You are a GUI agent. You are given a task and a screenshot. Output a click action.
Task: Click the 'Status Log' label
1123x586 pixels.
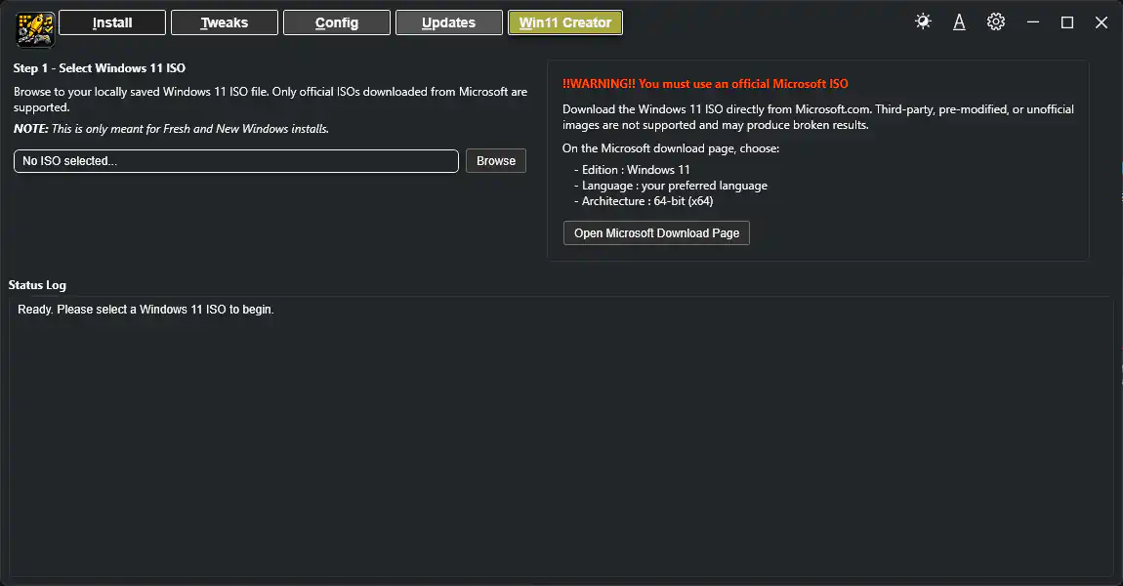[x=37, y=285]
